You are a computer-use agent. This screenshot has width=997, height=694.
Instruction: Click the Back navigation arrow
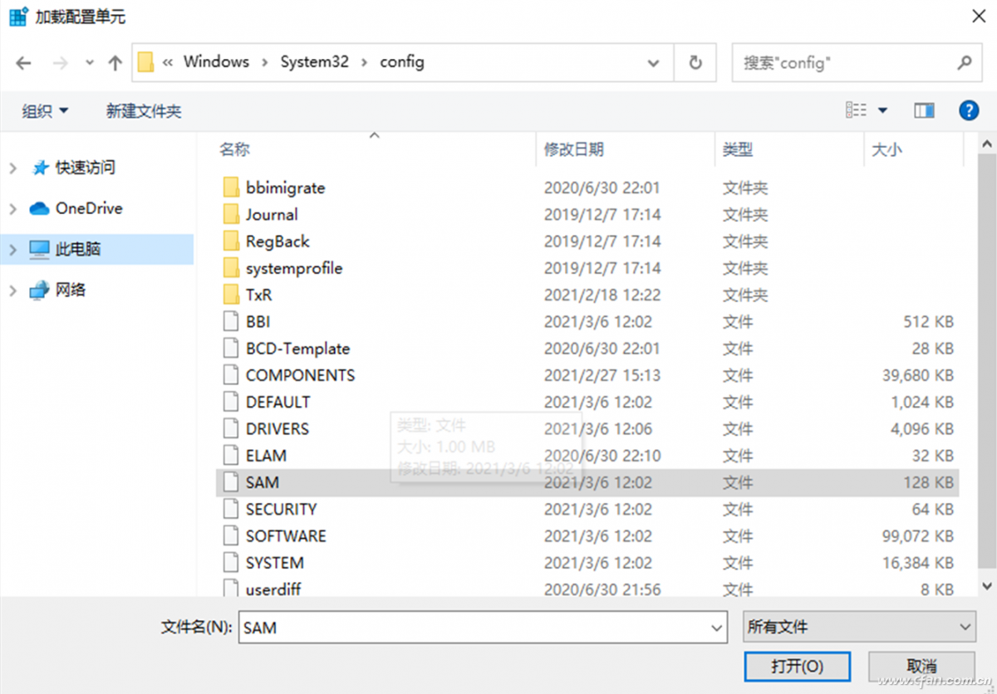[x=23, y=63]
